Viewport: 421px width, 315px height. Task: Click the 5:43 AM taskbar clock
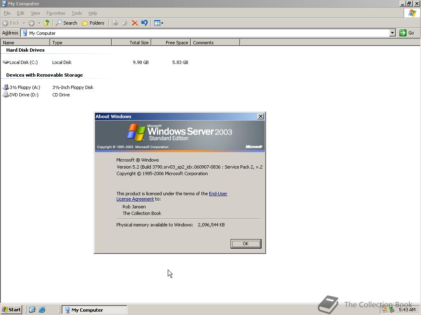407,310
